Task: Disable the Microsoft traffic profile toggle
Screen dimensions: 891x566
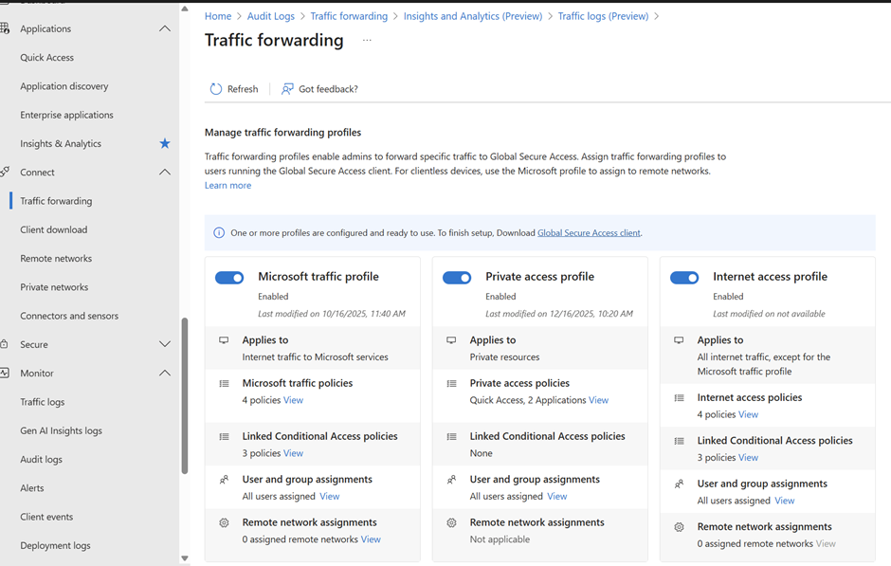Action: tap(229, 278)
